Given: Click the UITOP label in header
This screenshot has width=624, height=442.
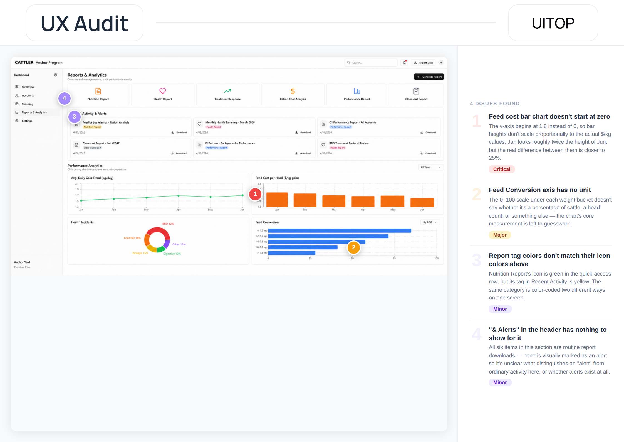Looking at the screenshot, I should pos(553,23).
